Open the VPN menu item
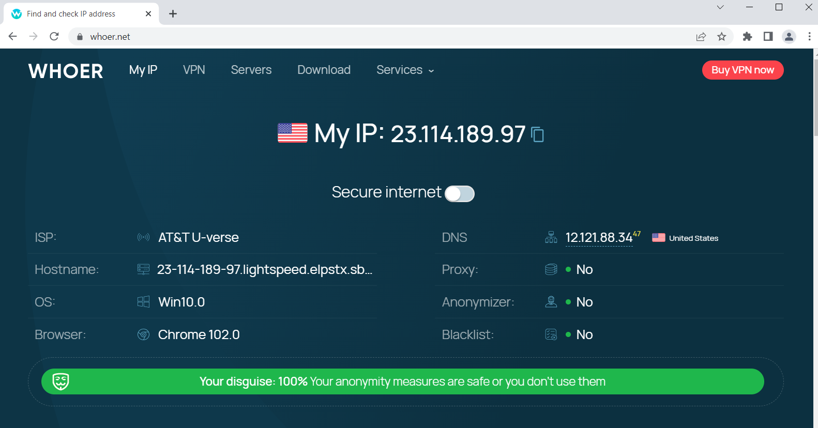The height and width of the screenshot is (428, 818). (194, 70)
